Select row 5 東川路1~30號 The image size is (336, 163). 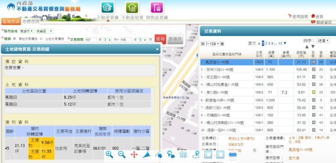[x=268, y=93]
